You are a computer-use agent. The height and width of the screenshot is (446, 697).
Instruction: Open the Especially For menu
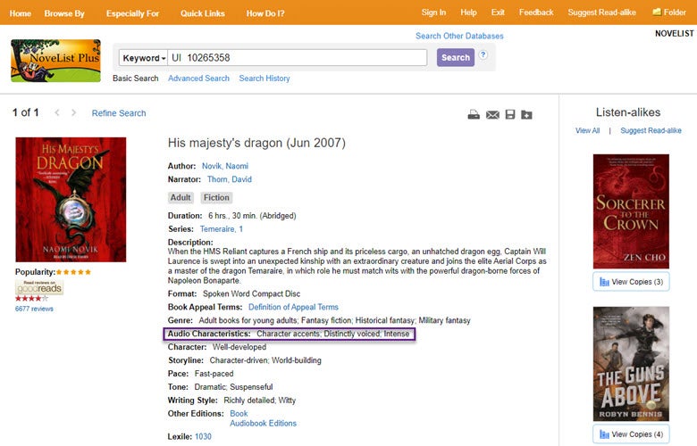coord(132,12)
